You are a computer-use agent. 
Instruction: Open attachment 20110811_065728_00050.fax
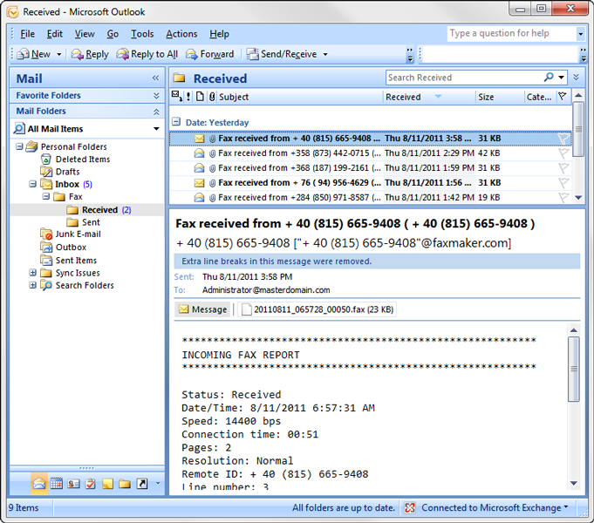coord(317,309)
